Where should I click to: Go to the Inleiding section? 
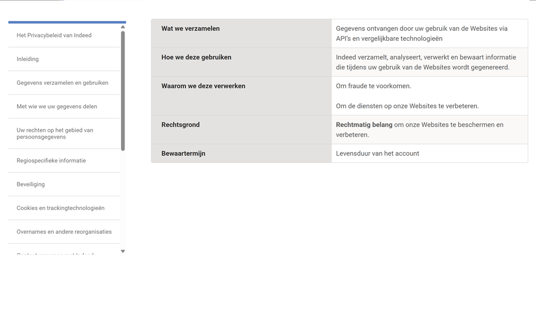(28, 59)
